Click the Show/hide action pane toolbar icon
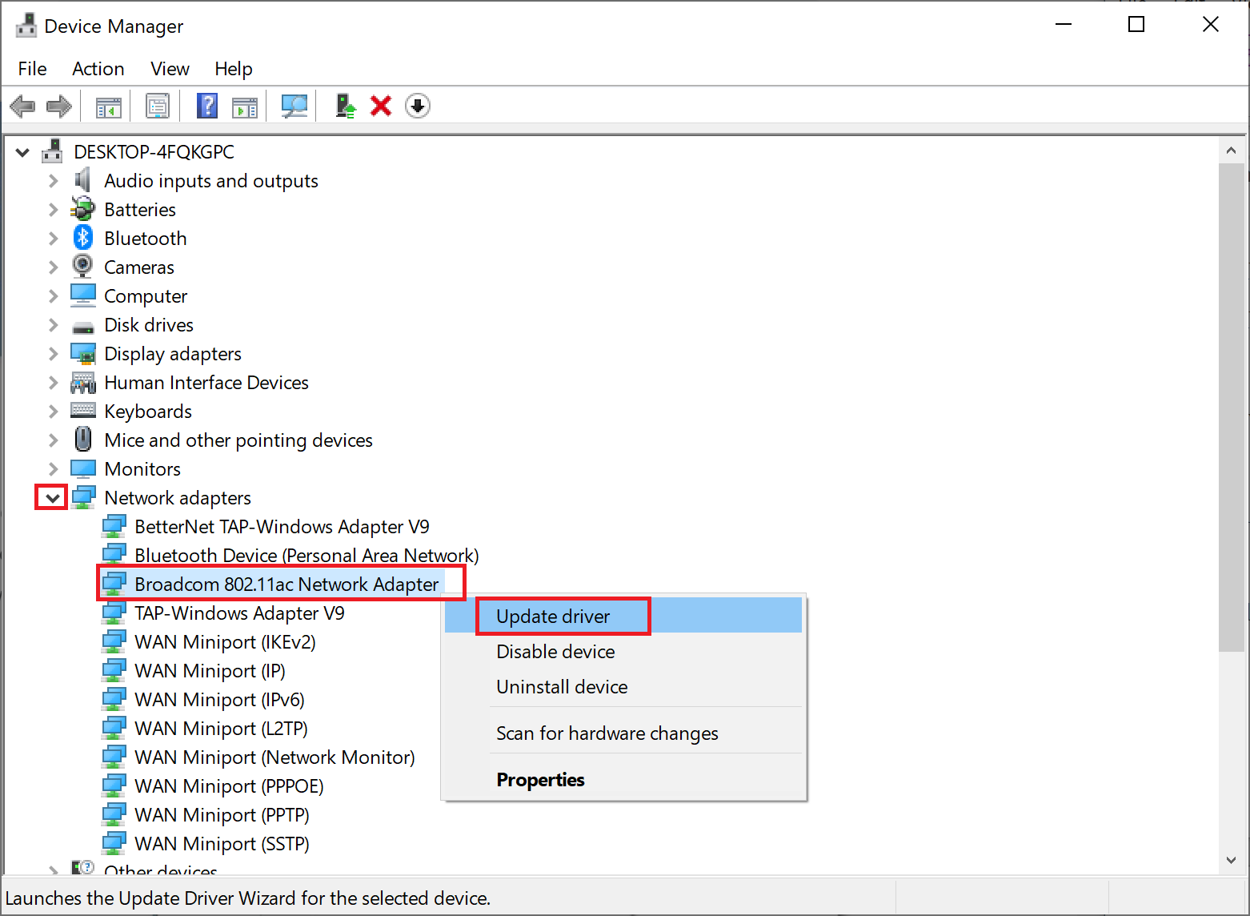The height and width of the screenshot is (916, 1250). click(x=245, y=106)
